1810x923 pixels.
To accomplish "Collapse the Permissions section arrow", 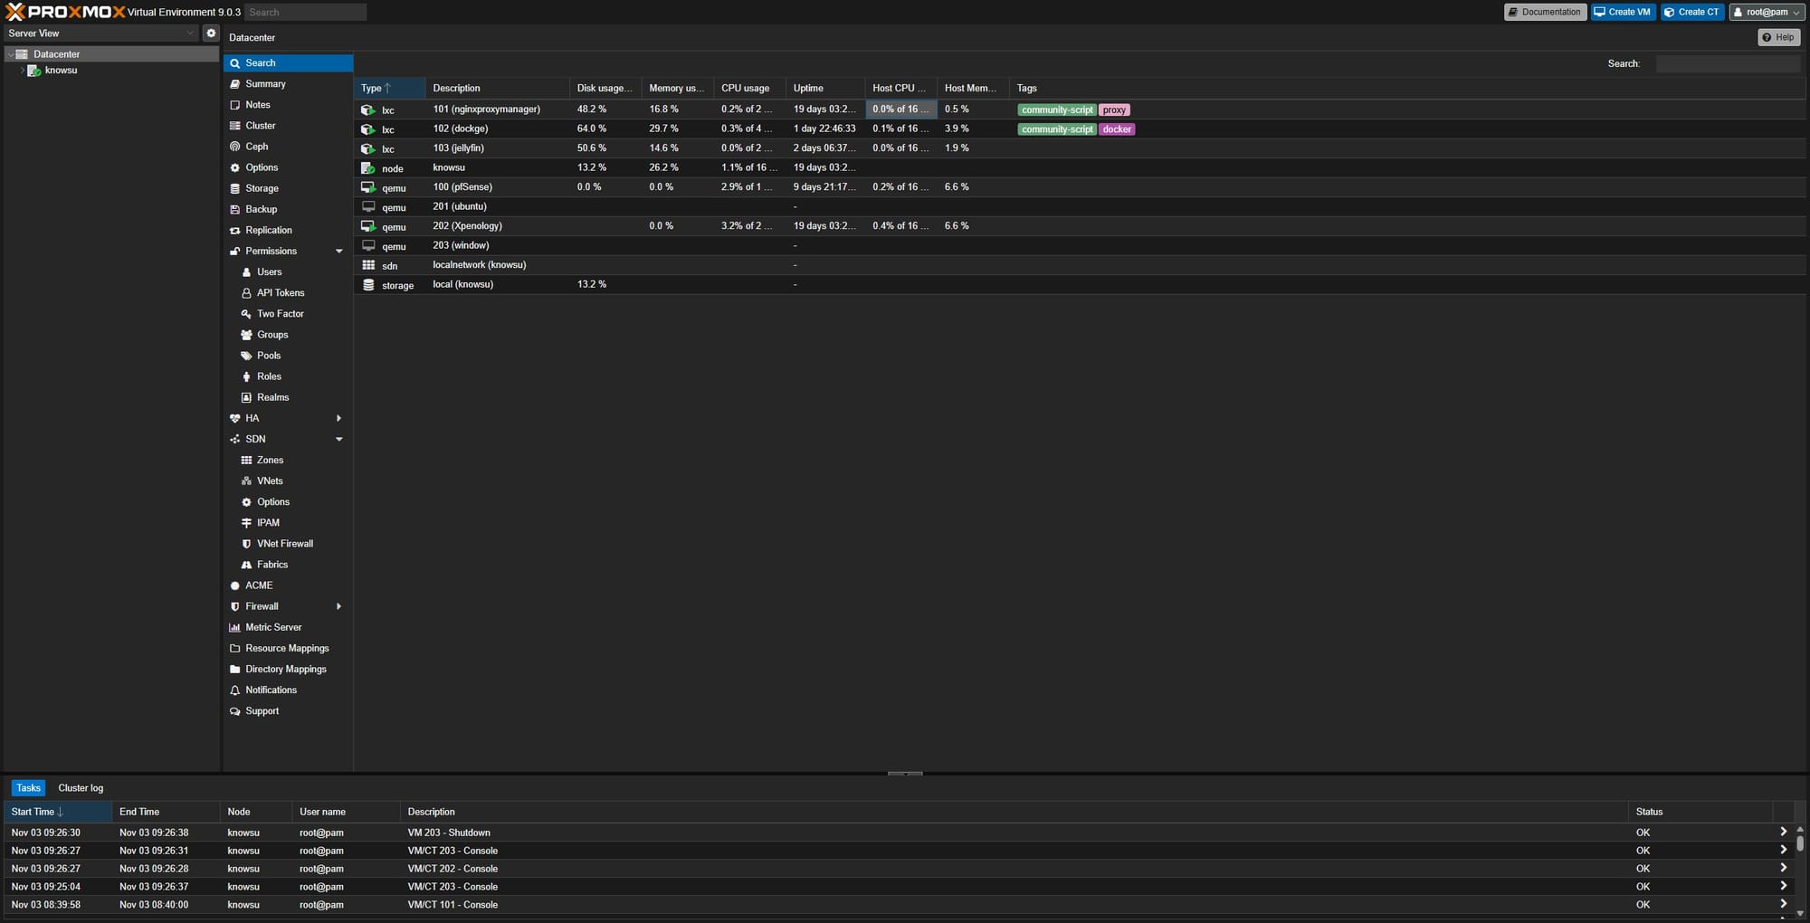I will (339, 252).
